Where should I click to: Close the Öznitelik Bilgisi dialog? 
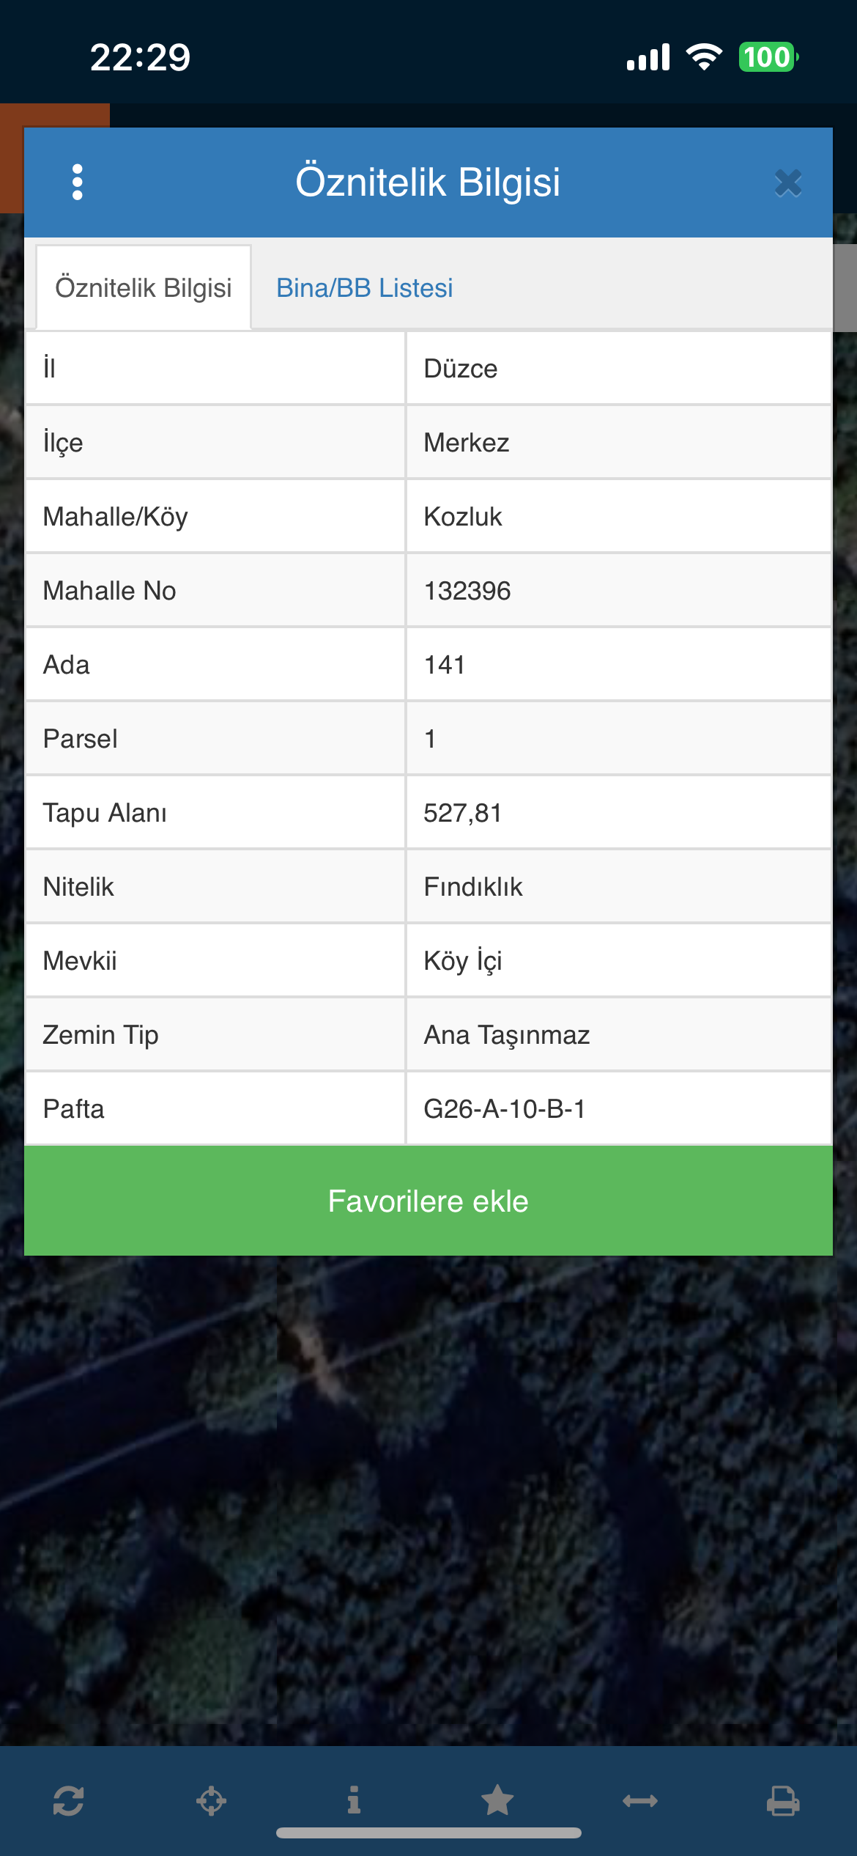tap(788, 183)
